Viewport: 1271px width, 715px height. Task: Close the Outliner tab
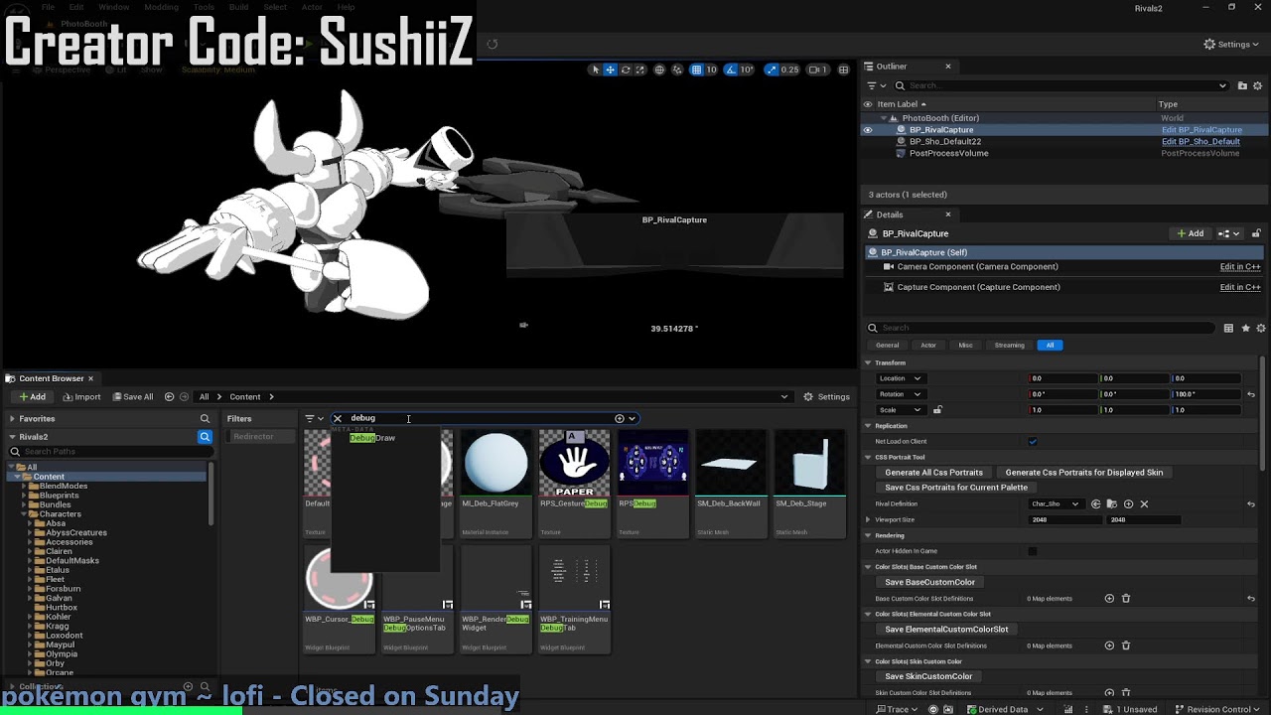click(x=947, y=67)
